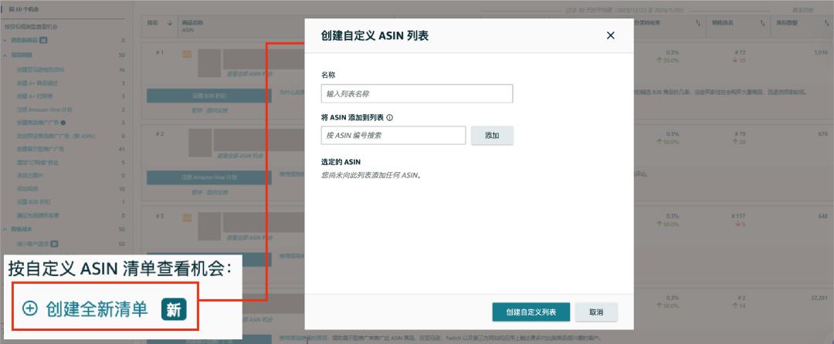
Task: Click the sales rank value # 117
Action: point(739,216)
